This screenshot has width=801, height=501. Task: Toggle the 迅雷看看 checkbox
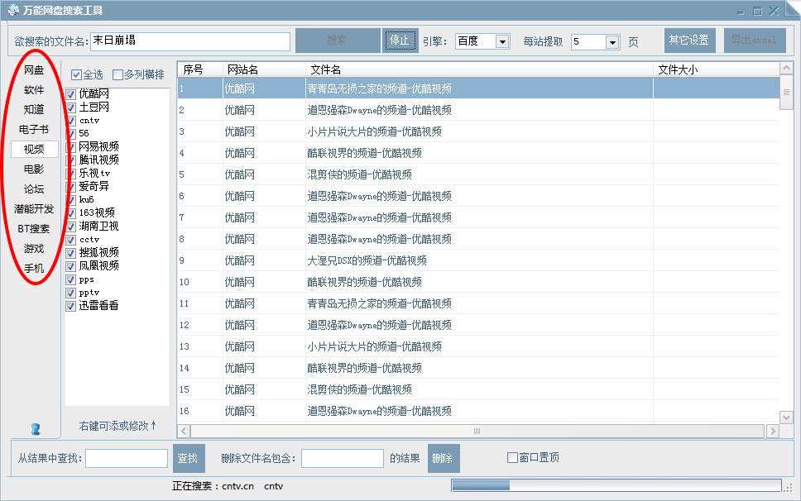(x=71, y=306)
